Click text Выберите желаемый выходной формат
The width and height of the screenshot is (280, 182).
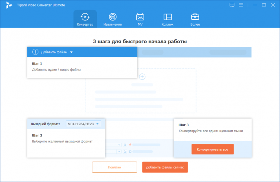pos(62,142)
